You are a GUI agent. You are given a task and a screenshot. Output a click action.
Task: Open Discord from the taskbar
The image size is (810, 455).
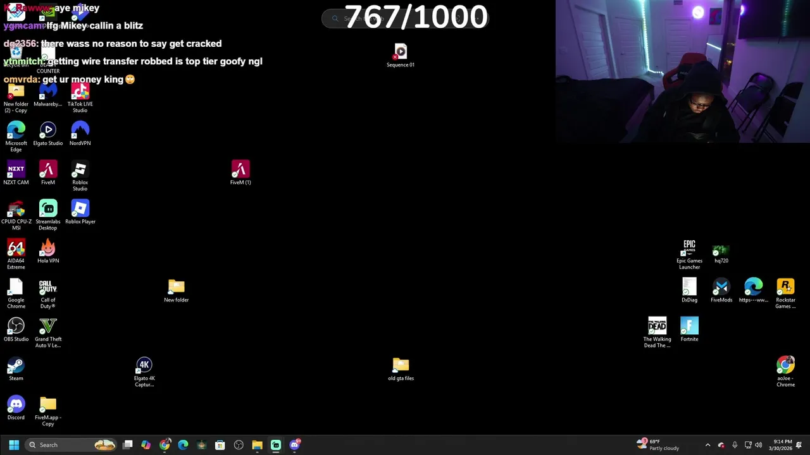click(x=295, y=445)
